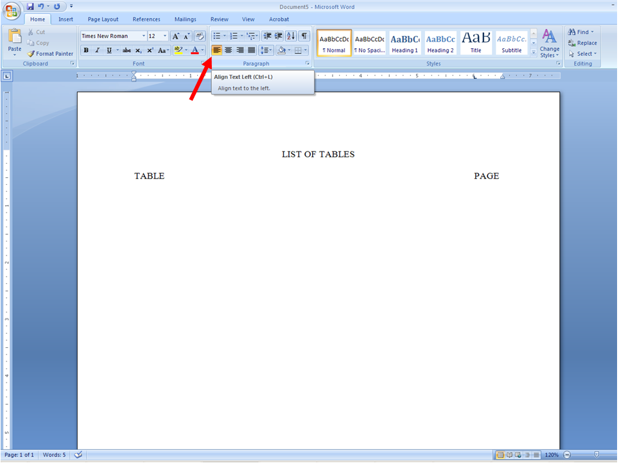Toggle show/hide paragraph marks
Viewport: 619px width, 468px height.
click(x=303, y=35)
